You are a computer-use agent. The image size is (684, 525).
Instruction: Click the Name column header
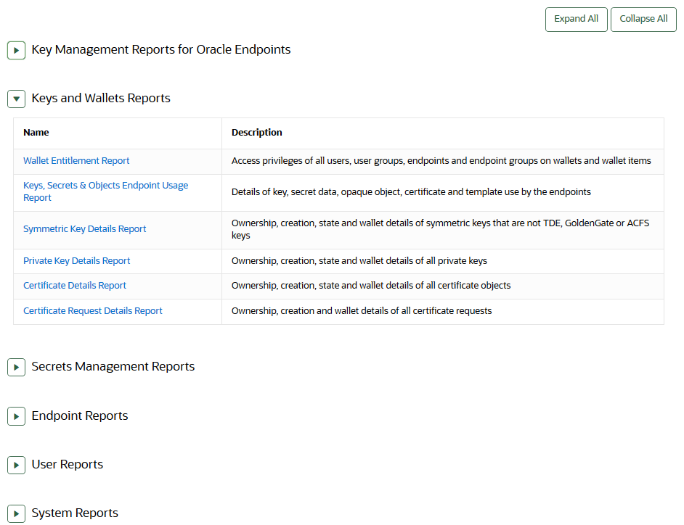click(x=36, y=133)
